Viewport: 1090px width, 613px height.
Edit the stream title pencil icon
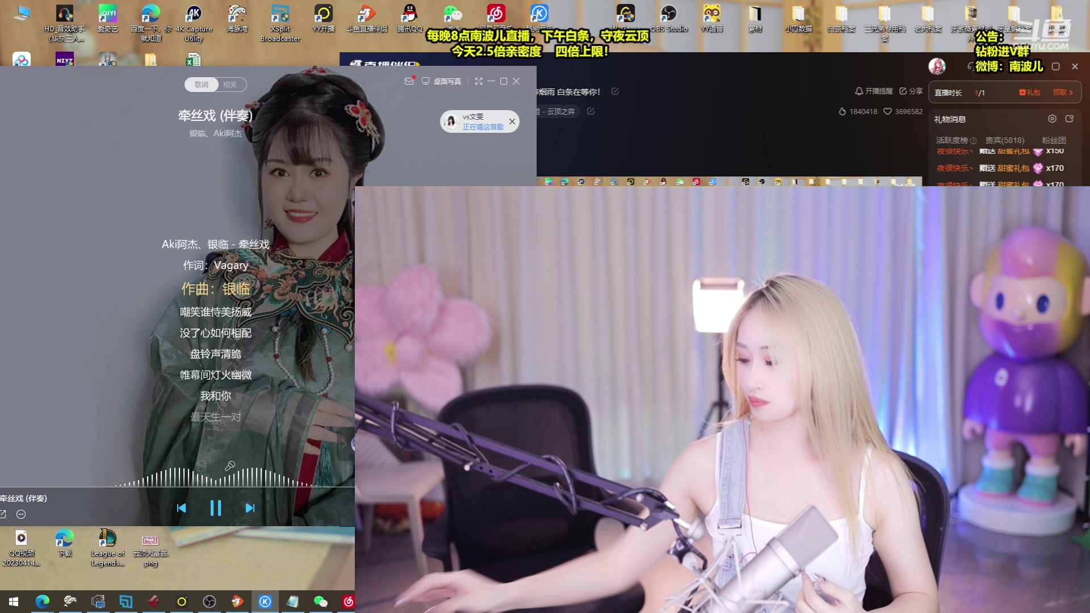pyautogui.click(x=615, y=91)
